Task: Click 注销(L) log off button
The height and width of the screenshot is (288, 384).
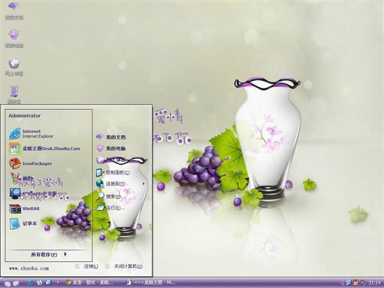Action: coord(86,266)
